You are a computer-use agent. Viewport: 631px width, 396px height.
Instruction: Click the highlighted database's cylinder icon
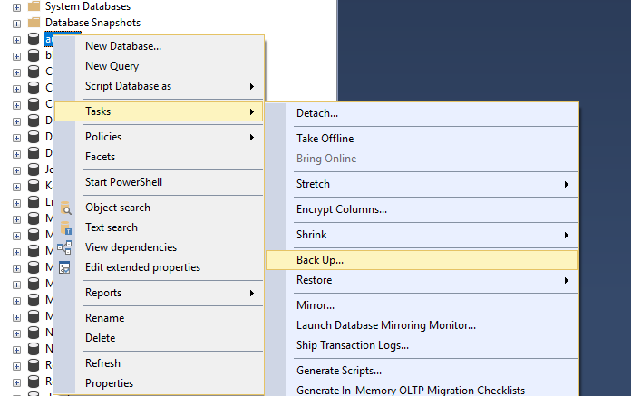click(34, 39)
